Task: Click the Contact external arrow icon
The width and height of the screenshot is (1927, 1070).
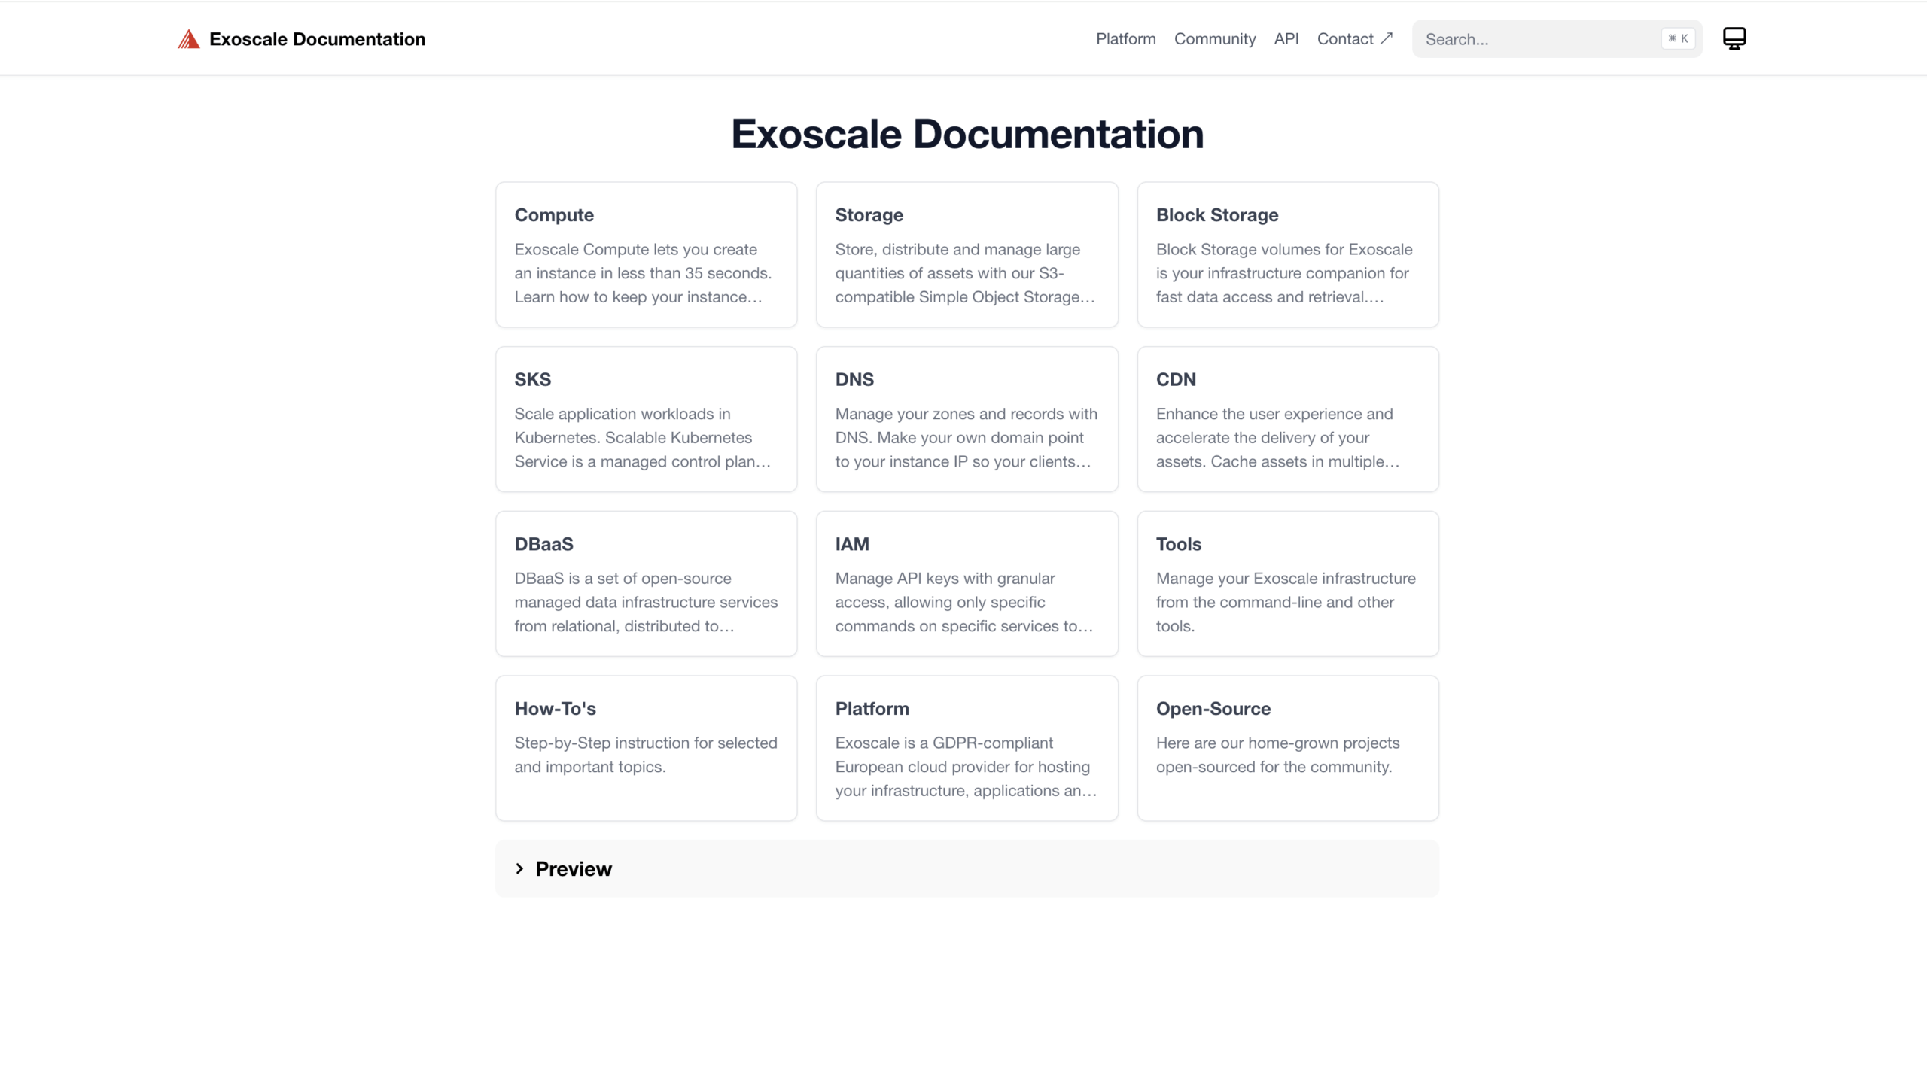Action: [x=1387, y=38]
